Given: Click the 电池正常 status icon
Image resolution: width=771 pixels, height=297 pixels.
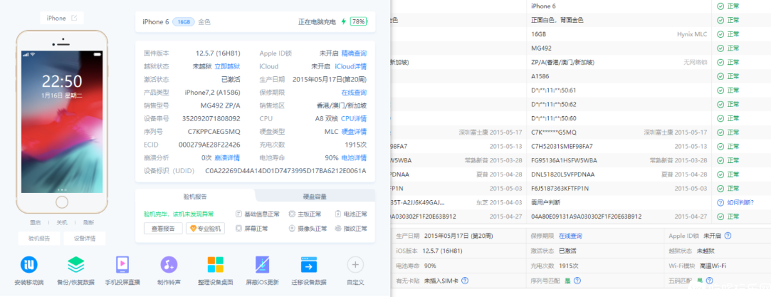Looking at the screenshot, I should (338, 214).
